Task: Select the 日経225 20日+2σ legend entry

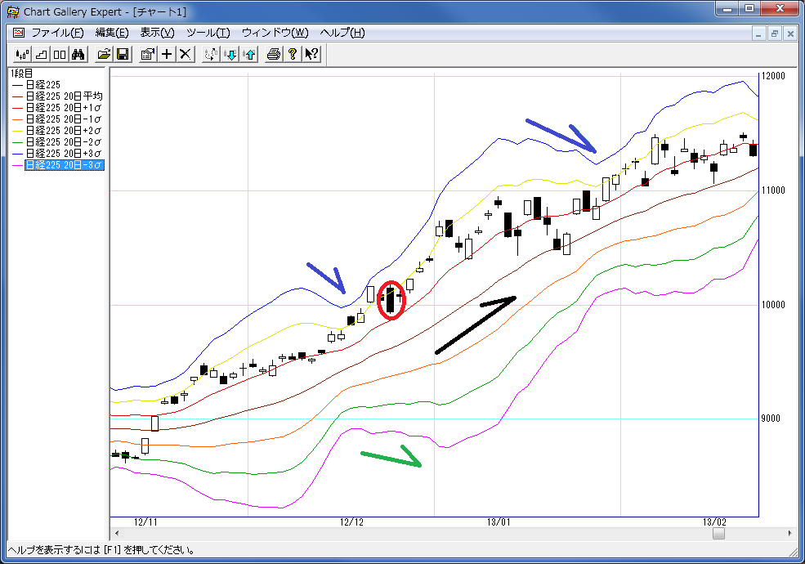Action: pyautogui.click(x=64, y=131)
